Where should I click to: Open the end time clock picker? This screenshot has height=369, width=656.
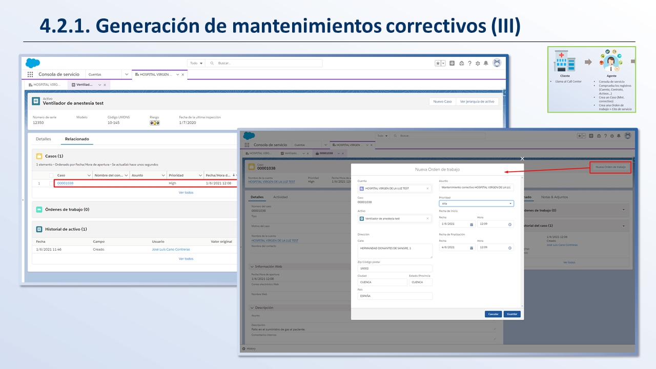509,248
